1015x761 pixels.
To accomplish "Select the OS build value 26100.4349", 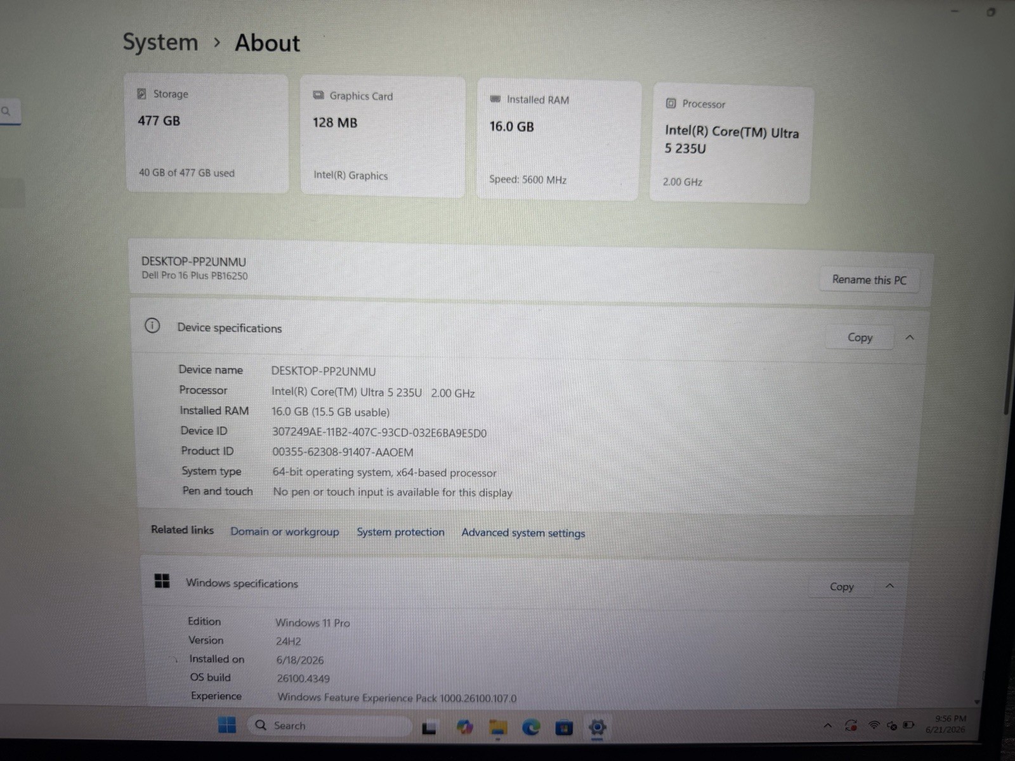I will click(303, 679).
